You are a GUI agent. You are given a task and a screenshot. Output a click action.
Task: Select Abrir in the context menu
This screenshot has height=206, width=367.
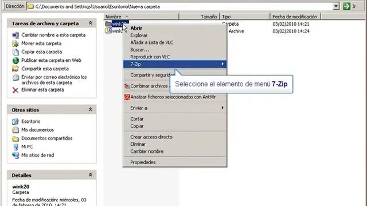pyautogui.click(x=175, y=28)
